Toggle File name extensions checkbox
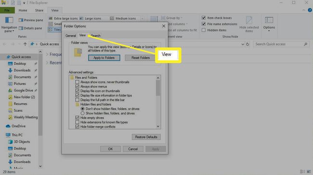This screenshot has width=313, height=175. pos(204,24)
